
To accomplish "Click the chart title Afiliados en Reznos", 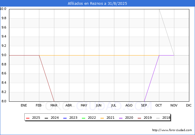I will coord(97,4).
